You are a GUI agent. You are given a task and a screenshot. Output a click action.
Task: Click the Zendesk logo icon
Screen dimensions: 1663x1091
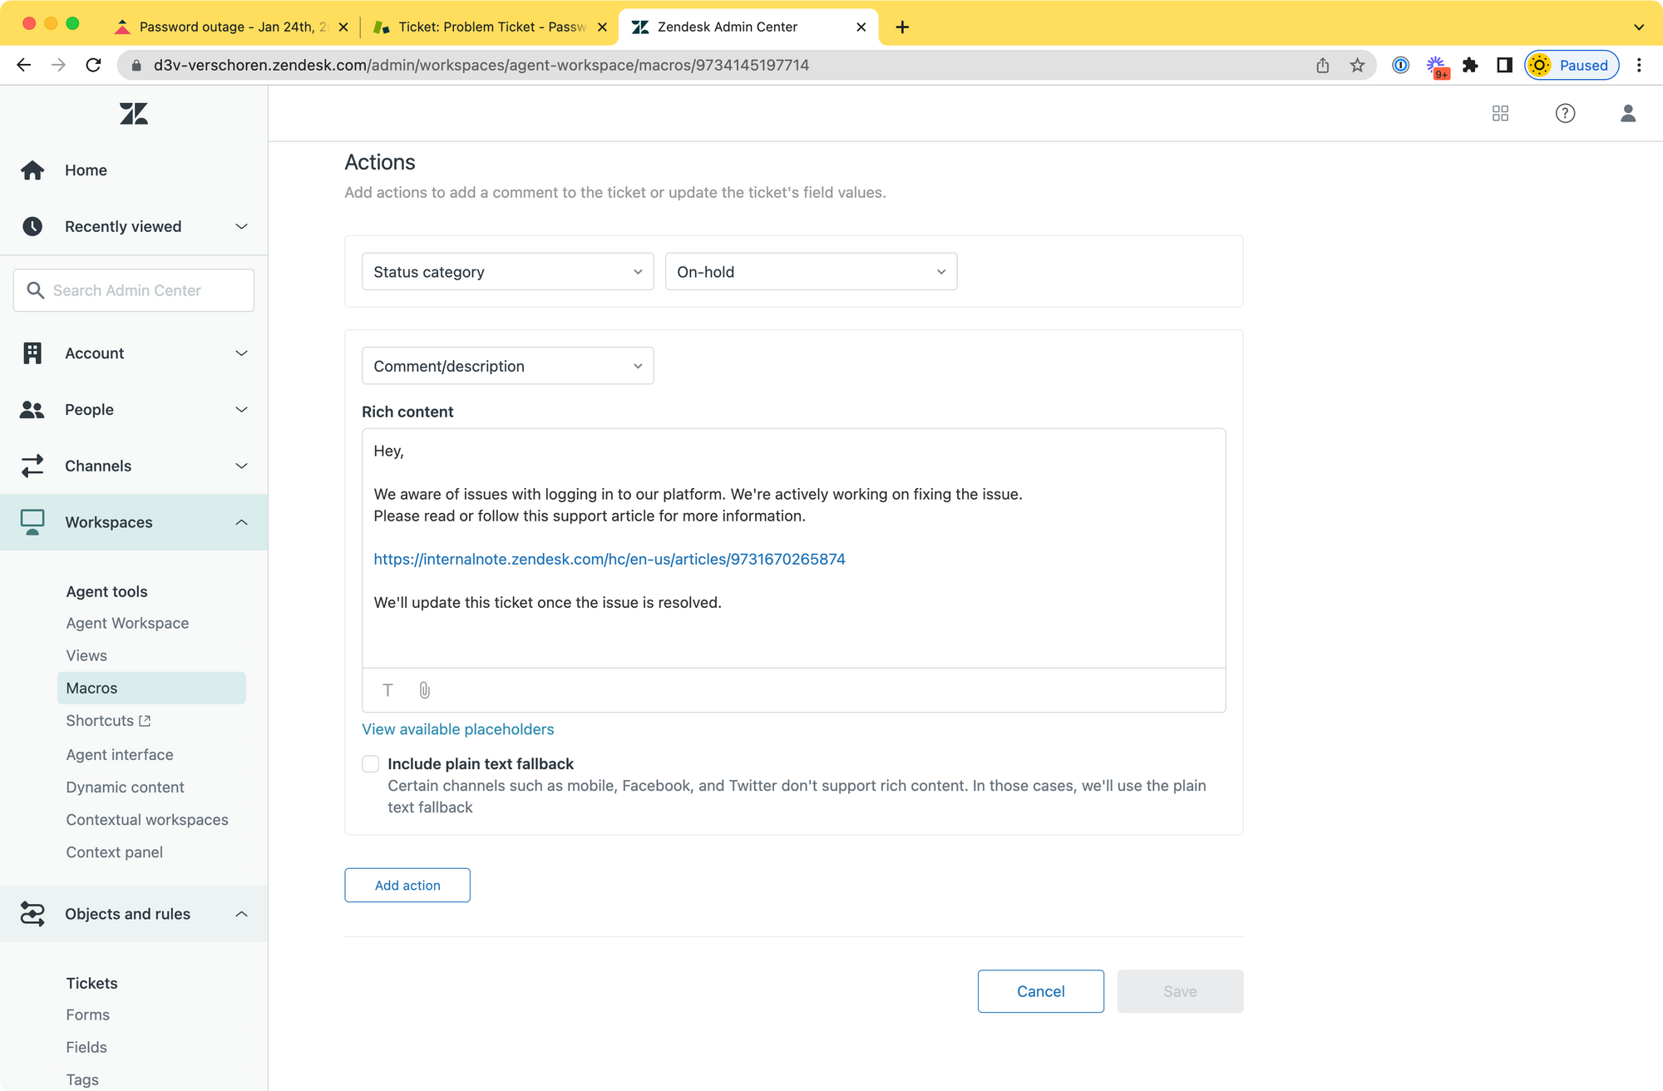tap(133, 114)
